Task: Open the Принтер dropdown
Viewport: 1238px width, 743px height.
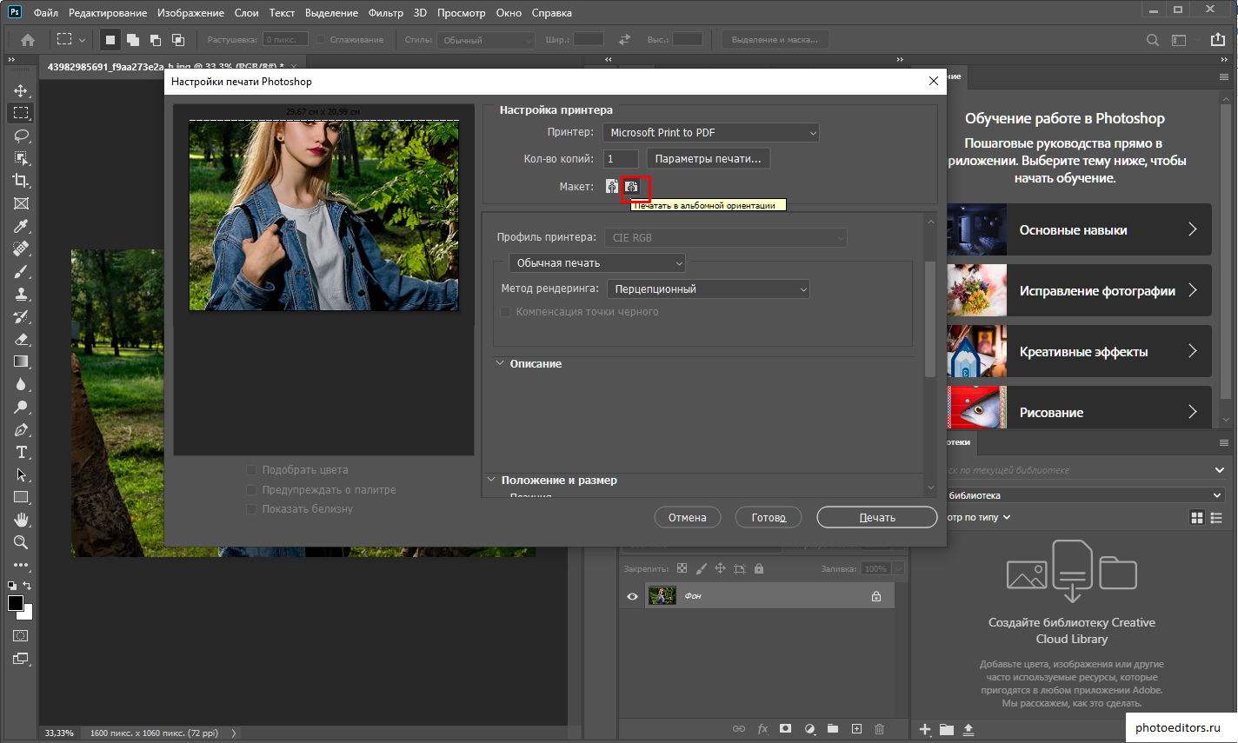Action: 711,133
